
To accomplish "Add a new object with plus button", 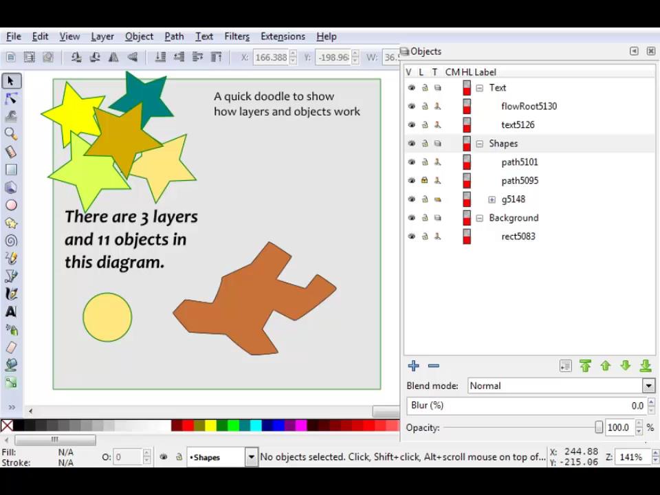I will click(413, 365).
